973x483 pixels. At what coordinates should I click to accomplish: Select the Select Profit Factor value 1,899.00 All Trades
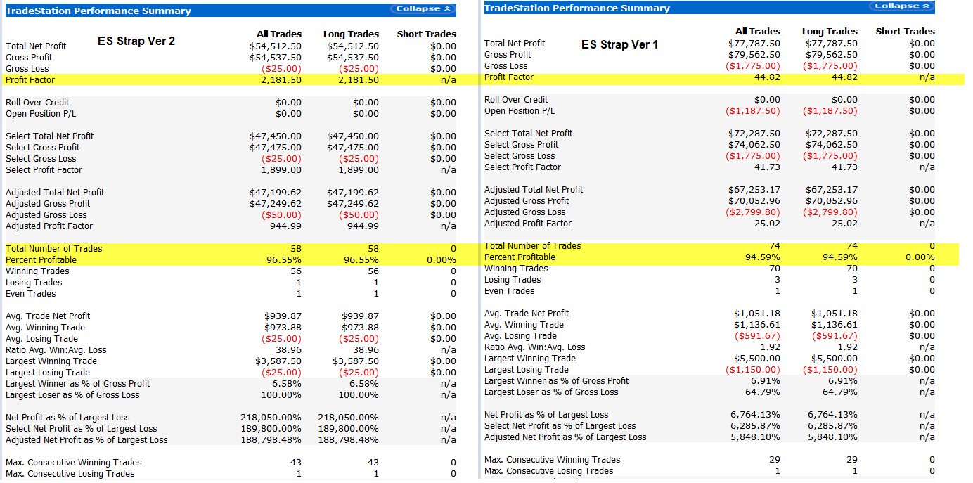281,169
